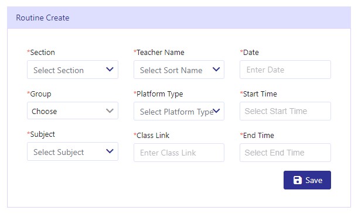Viewport: 358px width, 214px height.
Task: Open the Select Sort Name dropdown
Action: pyautogui.click(x=179, y=70)
